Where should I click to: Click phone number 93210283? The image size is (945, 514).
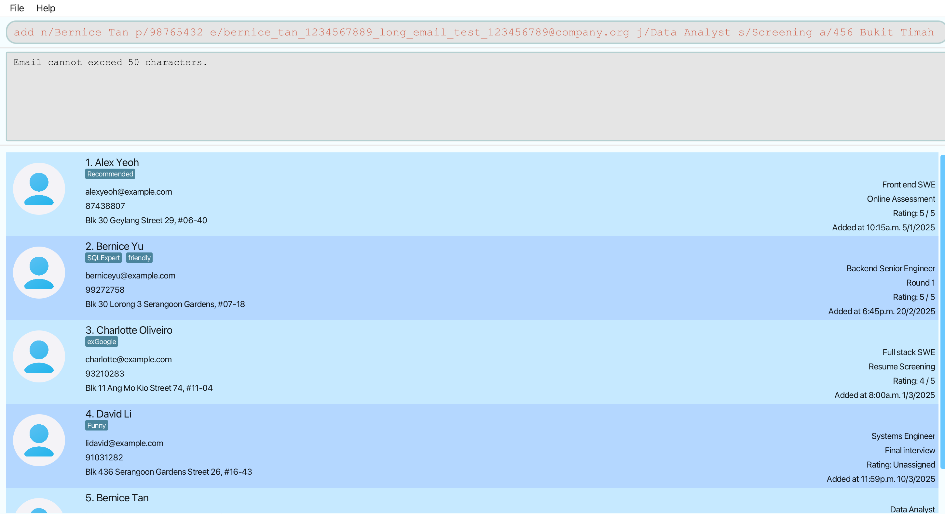click(105, 374)
